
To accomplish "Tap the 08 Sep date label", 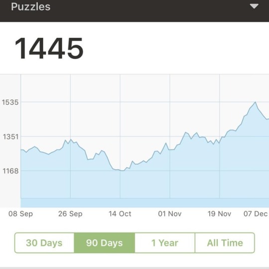I will 20,214.
